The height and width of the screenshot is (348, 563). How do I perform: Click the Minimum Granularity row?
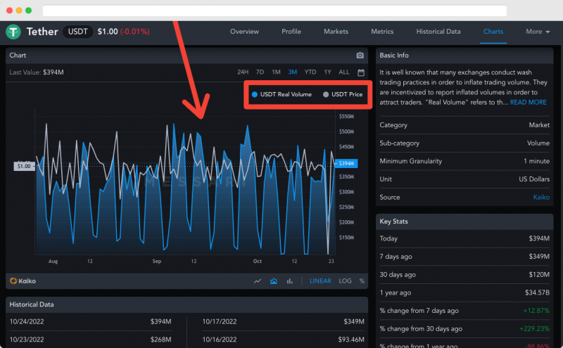click(464, 161)
